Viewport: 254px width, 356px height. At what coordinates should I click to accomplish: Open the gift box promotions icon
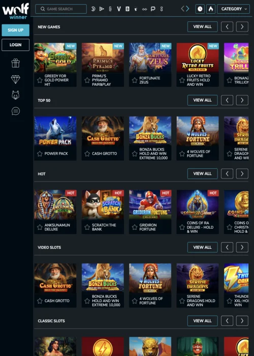click(15, 64)
